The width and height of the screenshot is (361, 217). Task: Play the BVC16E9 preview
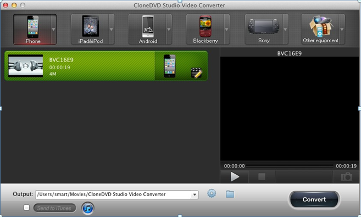click(x=235, y=177)
